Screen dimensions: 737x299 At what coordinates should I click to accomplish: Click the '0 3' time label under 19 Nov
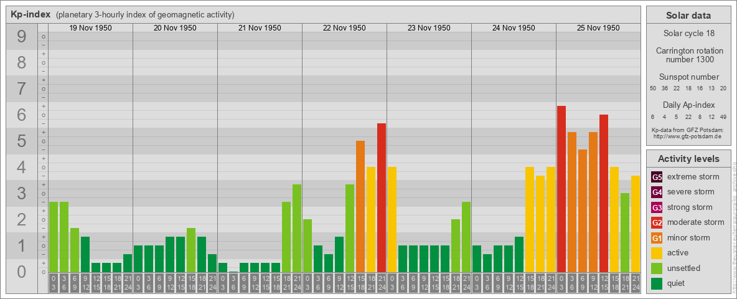click(x=54, y=283)
